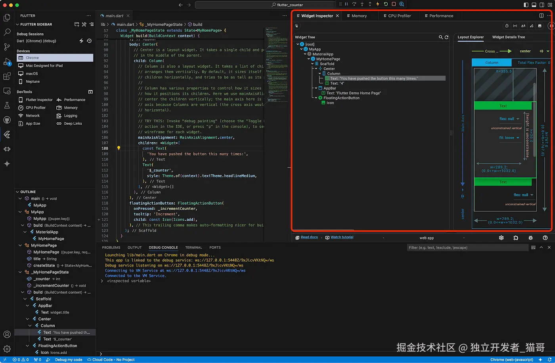This screenshot has height=363, width=555.
Task: Split the inspector editor right
Action: (x=542, y=16)
